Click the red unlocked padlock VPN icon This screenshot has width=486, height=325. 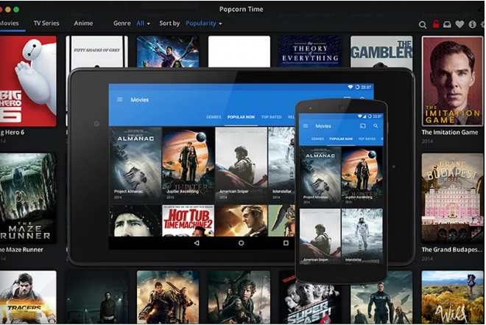point(436,24)
